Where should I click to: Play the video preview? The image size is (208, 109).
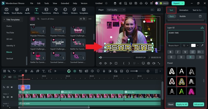[111, 63]
